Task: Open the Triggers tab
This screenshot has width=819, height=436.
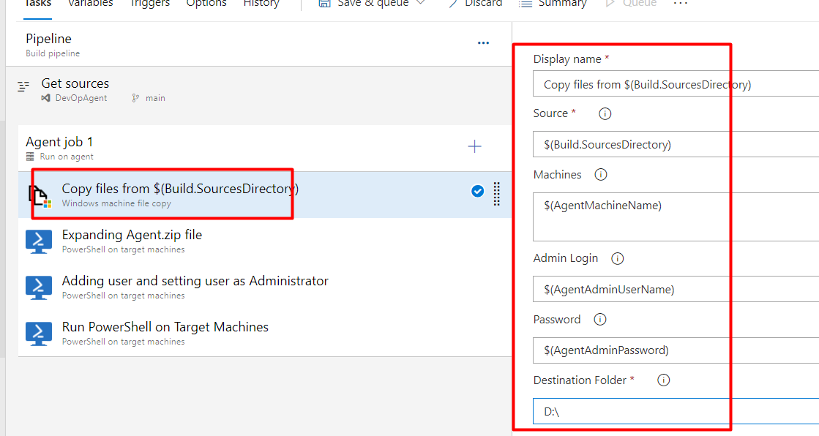Action: [149, 3]
